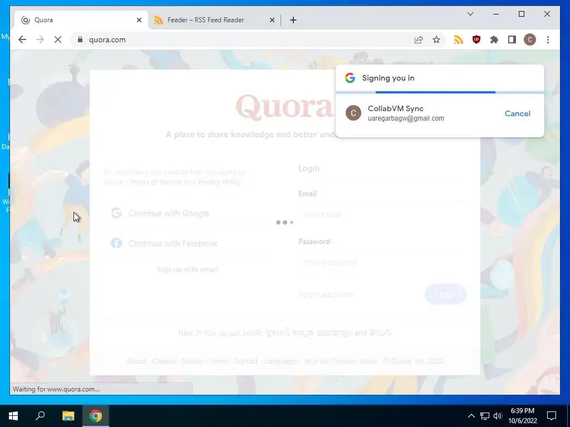Viewport: 570px width, 427px height.
Task: Open the About footer link
Action: pyautogui.click(x=136, y=361)
